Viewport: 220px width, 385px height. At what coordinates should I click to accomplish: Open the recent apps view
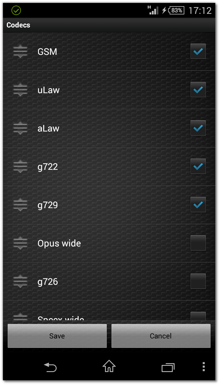click(x=168, y=367)
